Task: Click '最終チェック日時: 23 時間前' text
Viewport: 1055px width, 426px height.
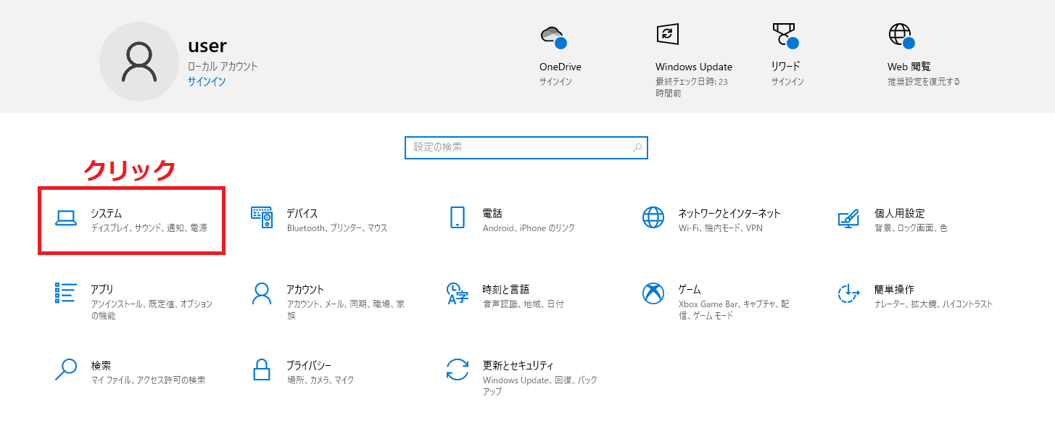Action: coord(692,88)
